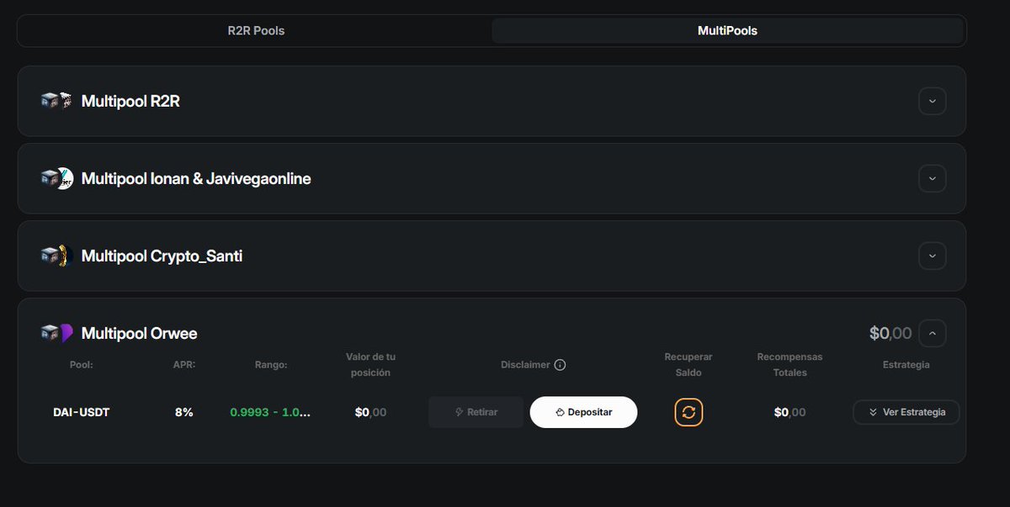
Task: Click the Valor de tu posición $0,00 amount
Action: coord(370,412)
